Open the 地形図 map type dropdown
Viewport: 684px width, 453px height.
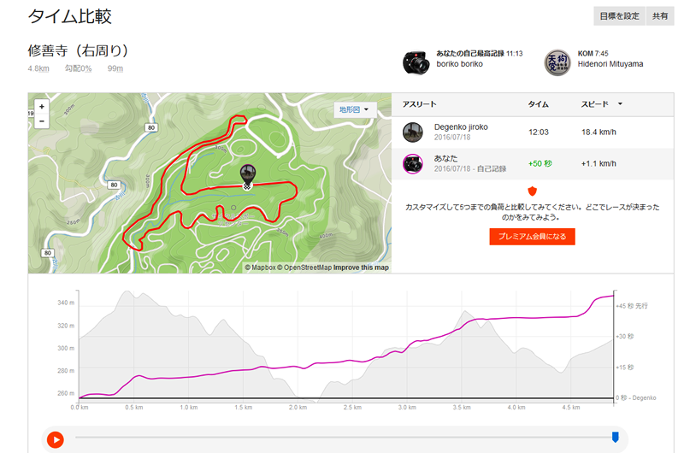coord(354,109)
